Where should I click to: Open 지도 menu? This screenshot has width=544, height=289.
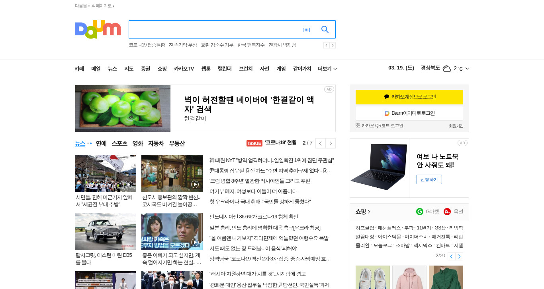[129, 69]
